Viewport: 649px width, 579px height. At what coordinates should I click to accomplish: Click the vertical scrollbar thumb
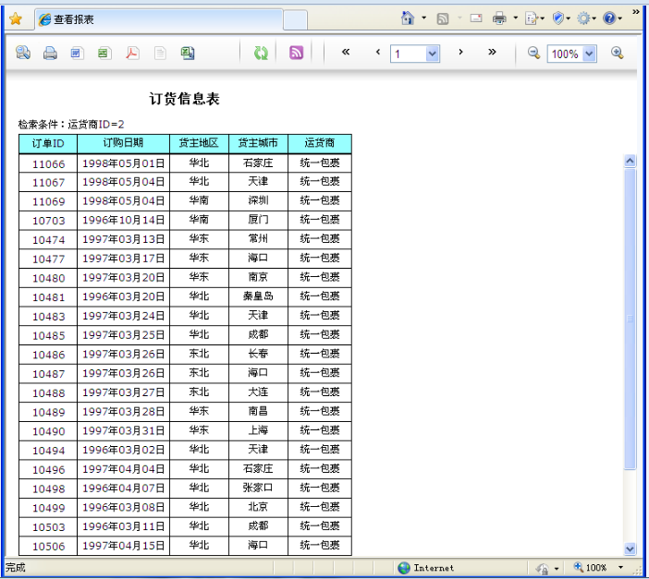[630, 319]
